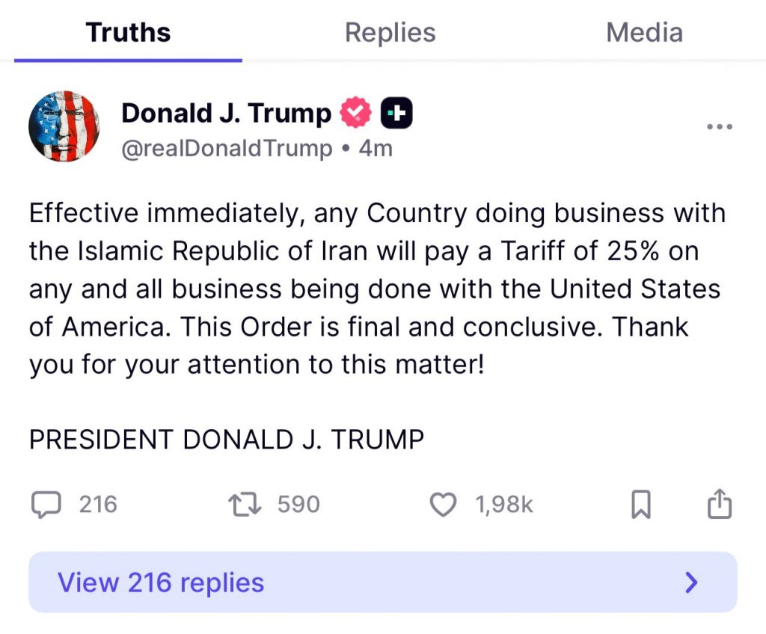Open the Replies tab
This screenshot has height=634, width=766.
pyautogui.click(x=390, y=33)
